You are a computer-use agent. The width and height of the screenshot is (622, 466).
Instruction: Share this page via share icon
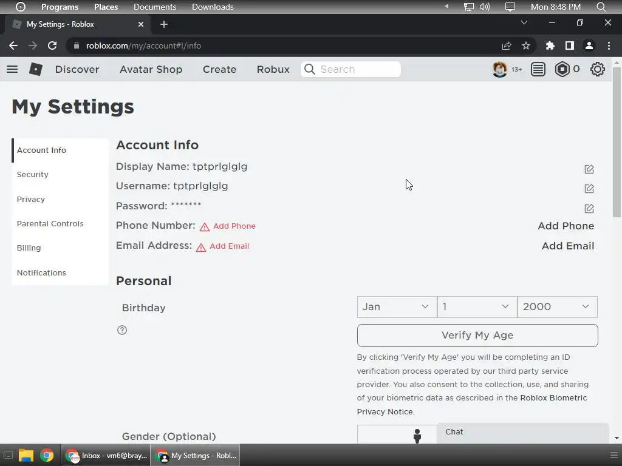pyautogui.click(x=507, y=46)
